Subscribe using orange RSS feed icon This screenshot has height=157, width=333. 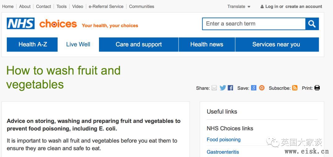click(295, 88)
